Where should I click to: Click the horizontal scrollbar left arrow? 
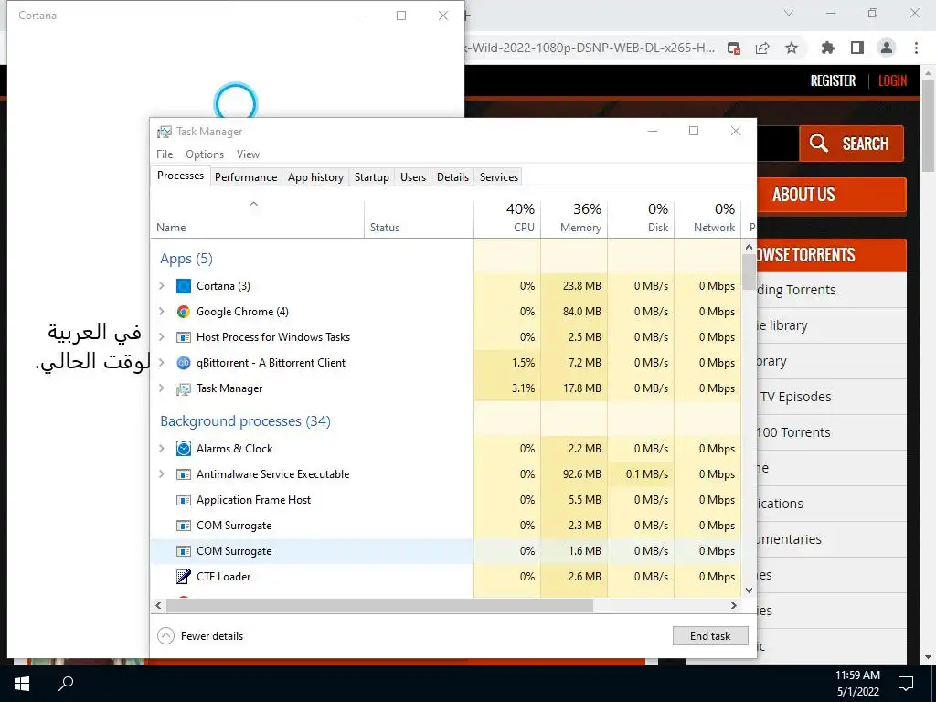click(158, 605)
